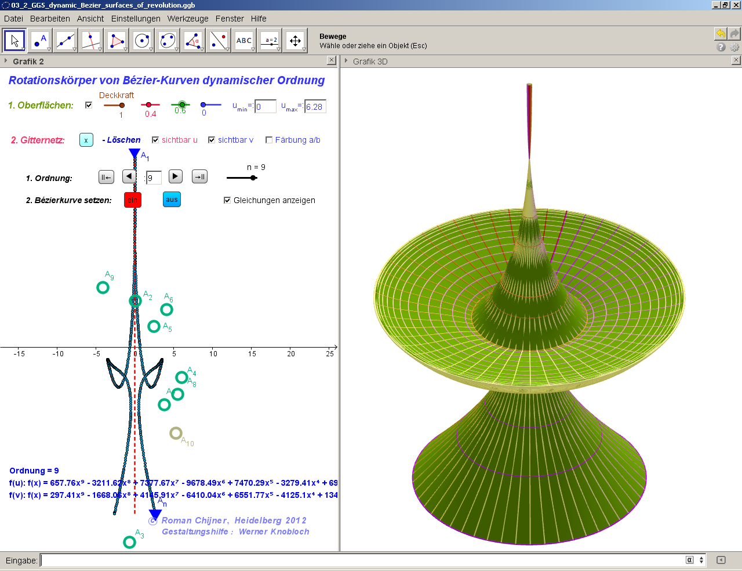The image size is (742, 571).
Task: Open the Werkzeuge menu
Action: [x=187, y=19]
